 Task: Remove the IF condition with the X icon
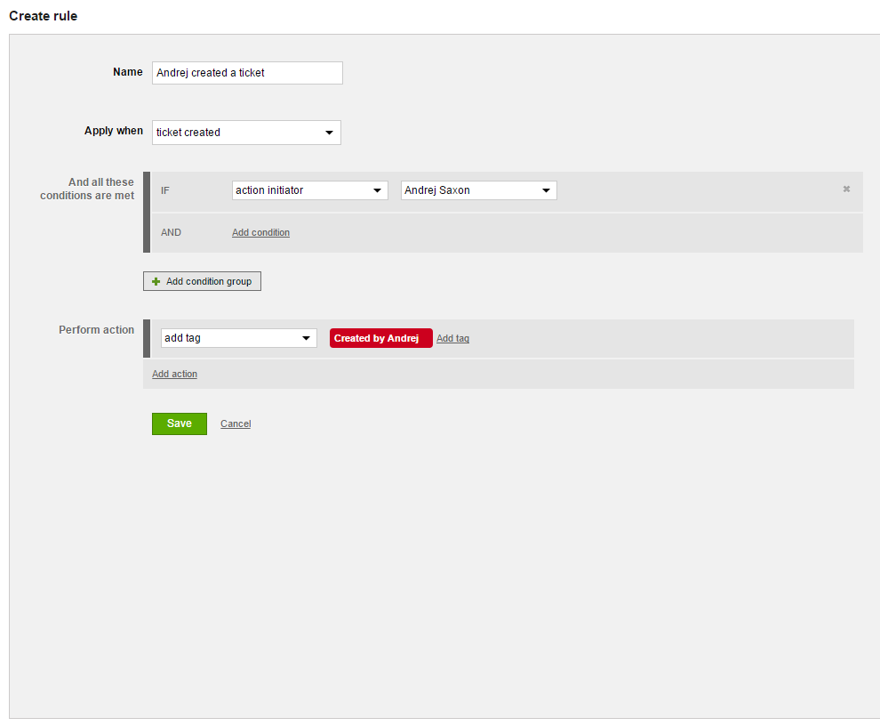(846, 189)
